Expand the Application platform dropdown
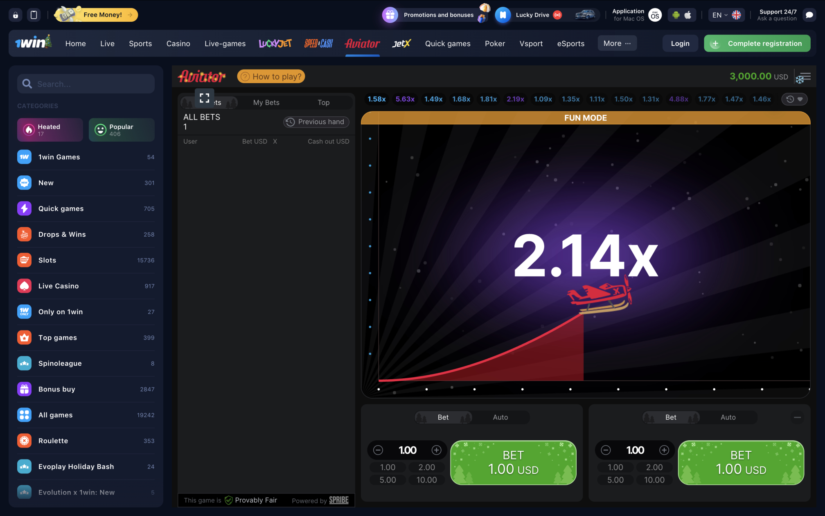The height and width of the screenshot is (516, 825). (x=682, y=15)
